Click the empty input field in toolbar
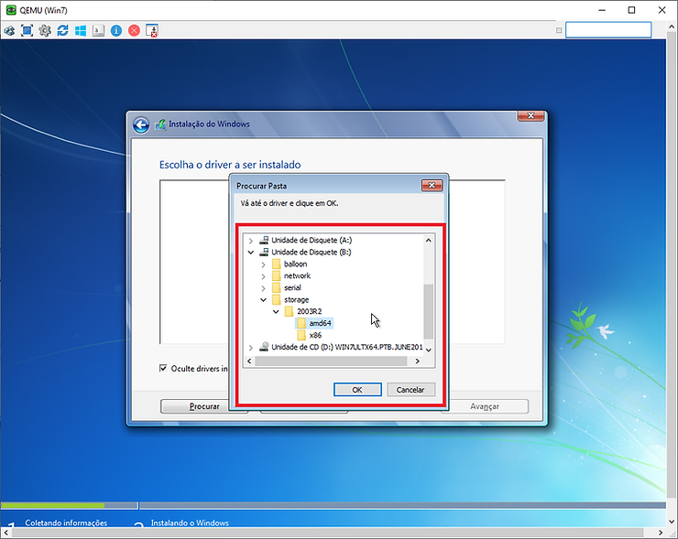Screen dimensions: 678x539 [608, 30]
